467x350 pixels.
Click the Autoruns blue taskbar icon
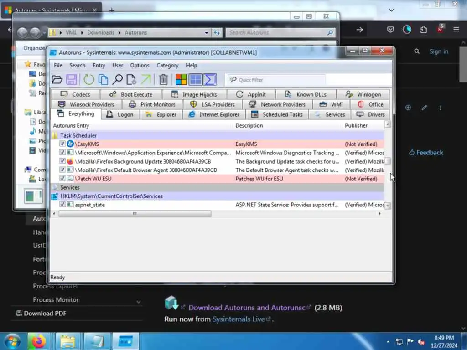(125, 341)
